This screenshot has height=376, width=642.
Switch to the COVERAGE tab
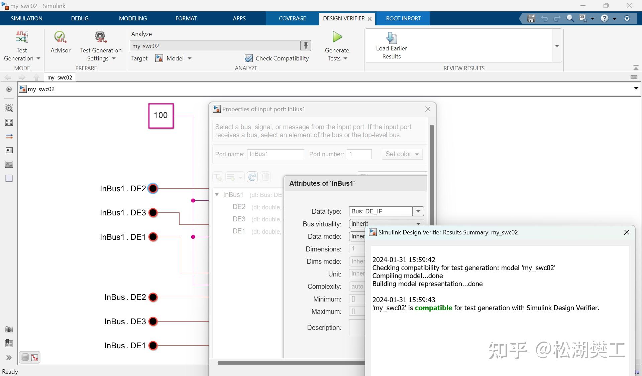[292, 18]
